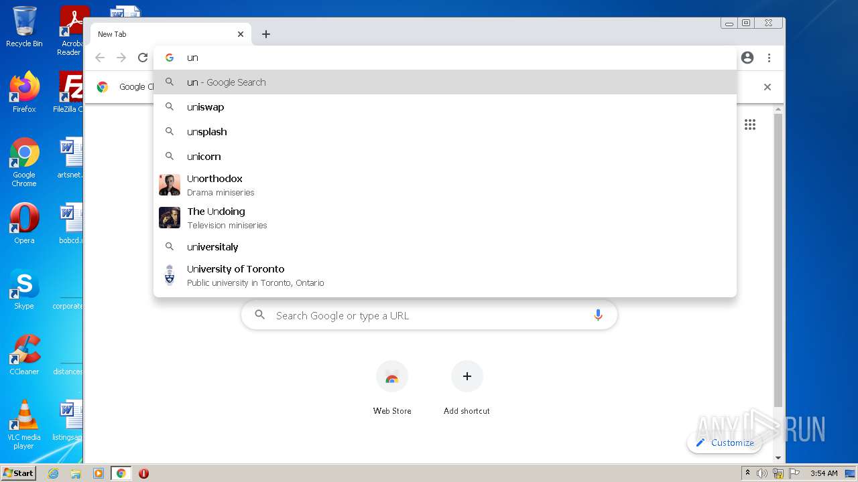The width and height of the screenshot is (858, 482).
Task: Click the Google search box on page
Action: [x=429, y=315]
